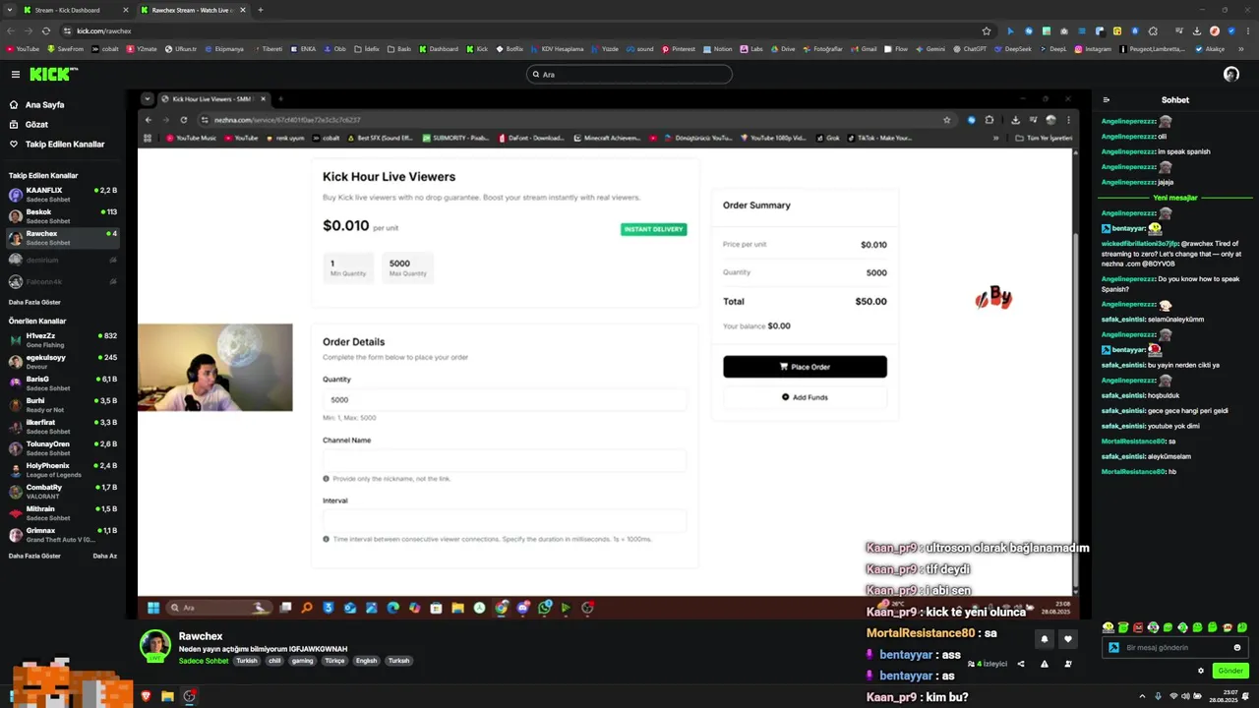Click the chat identity badge icon
This screenshot has height=708, width=1259.
pyautogui.click(x=1113, y=647)
